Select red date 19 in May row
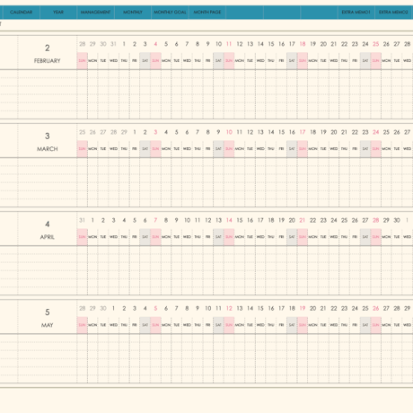The width and height of the screenshot is (413, 413). point(303,308)
